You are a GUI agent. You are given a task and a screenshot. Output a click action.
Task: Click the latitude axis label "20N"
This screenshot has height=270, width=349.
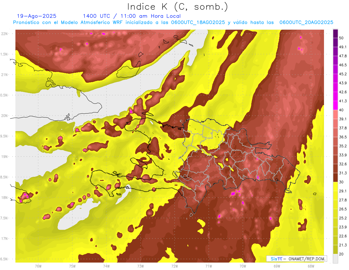point(4,116)
